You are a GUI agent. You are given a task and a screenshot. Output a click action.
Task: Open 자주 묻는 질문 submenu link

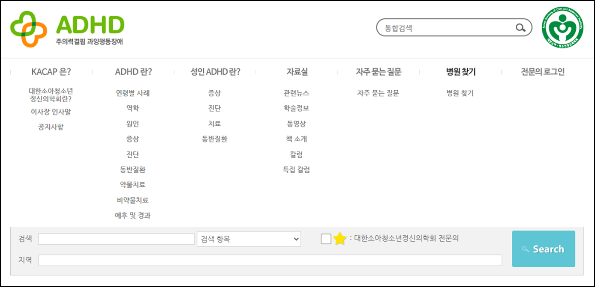click(x=378, y=93)
